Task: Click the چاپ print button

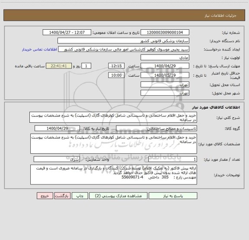Action: point(80,196)
